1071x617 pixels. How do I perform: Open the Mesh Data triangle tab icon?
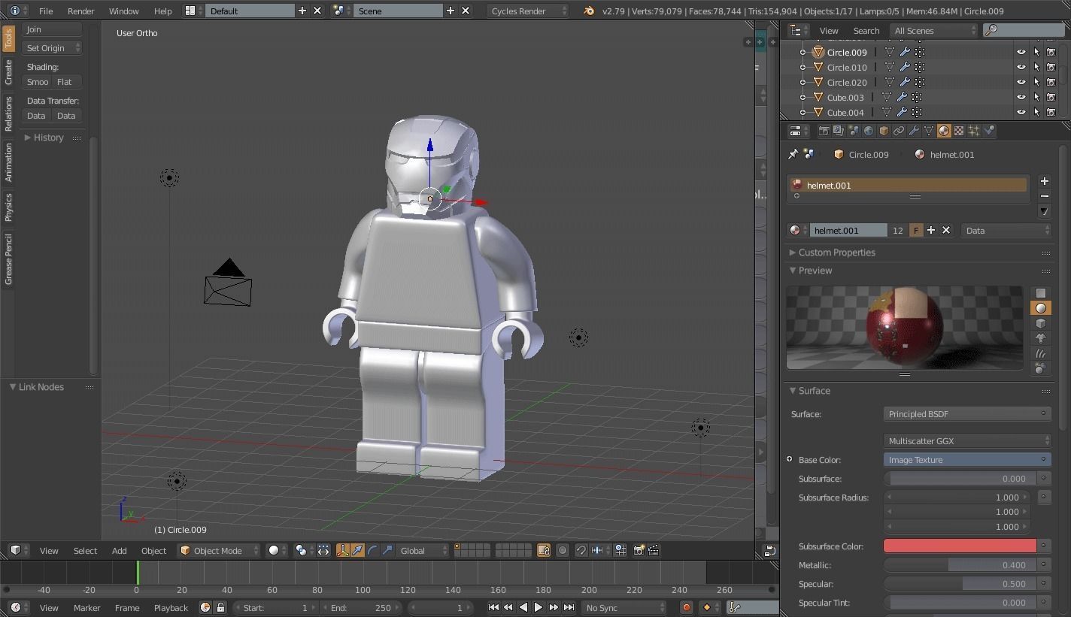coord(928,131)
